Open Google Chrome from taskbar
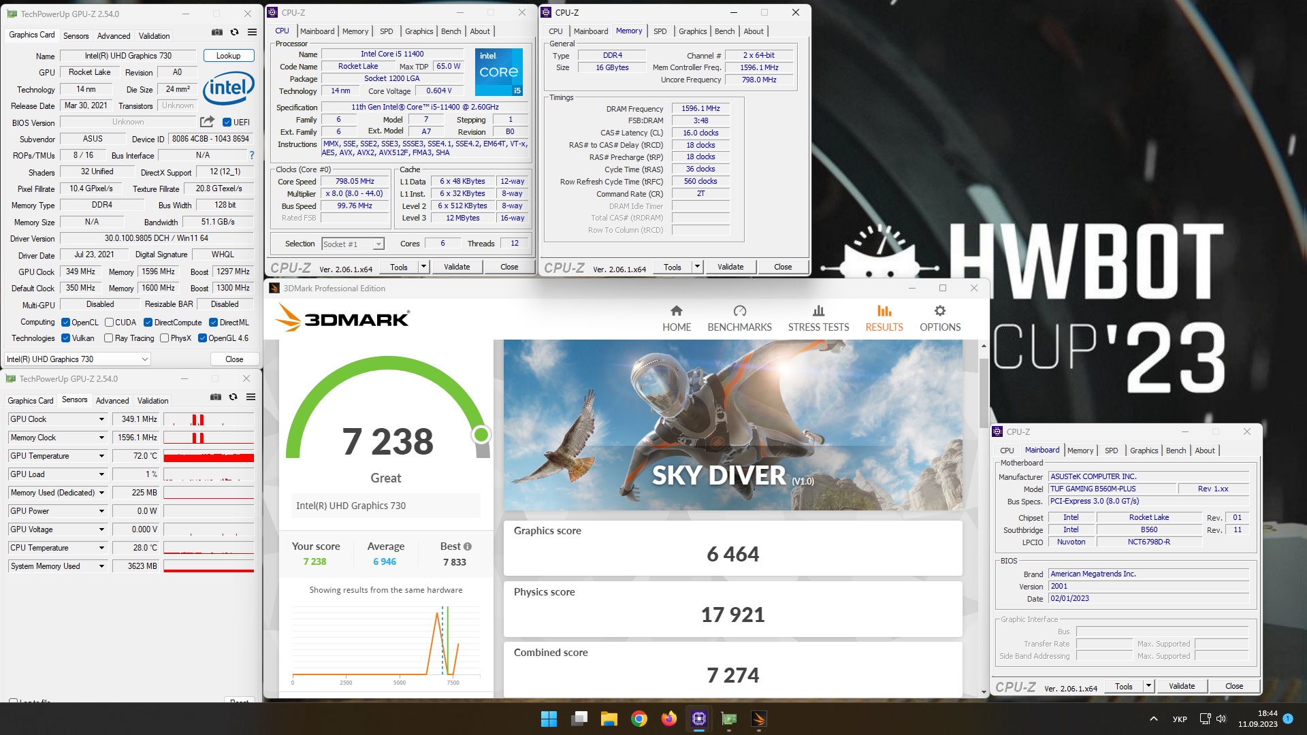 tap(639, 719)
